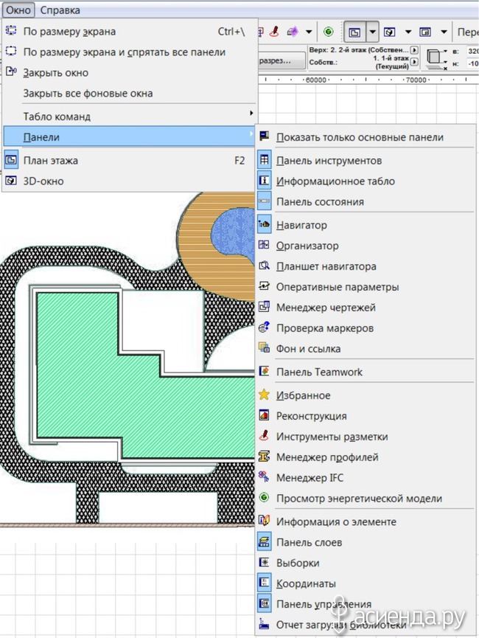
Task: Select the blue pond fill in plan
Action: tap(232, 234)
